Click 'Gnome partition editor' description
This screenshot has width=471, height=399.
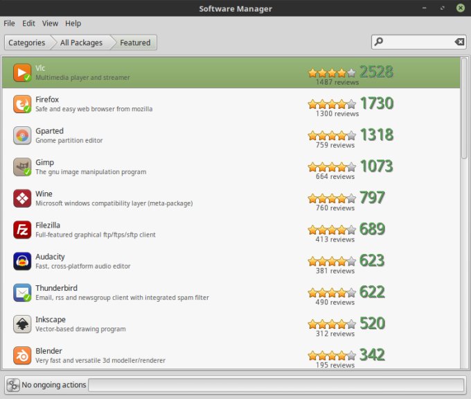[x=69, y=141]
